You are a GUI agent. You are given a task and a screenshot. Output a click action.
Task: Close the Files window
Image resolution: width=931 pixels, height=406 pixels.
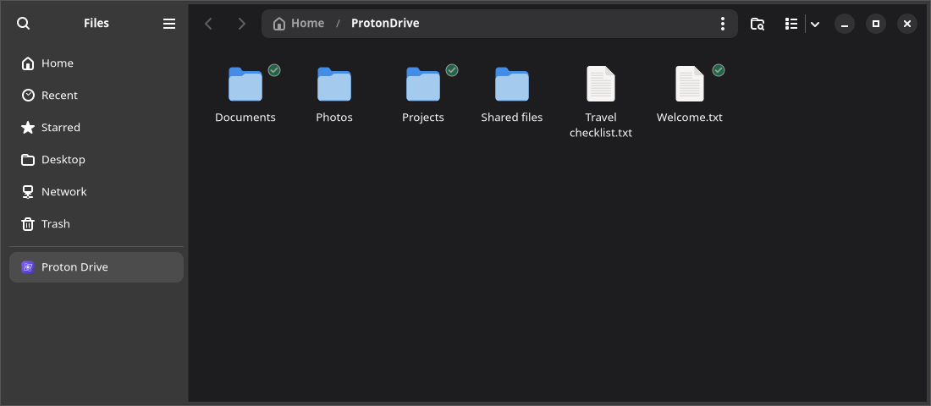pos(907,24)
